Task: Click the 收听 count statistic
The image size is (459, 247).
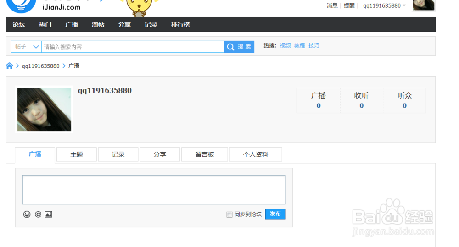Action: point(362,100)
